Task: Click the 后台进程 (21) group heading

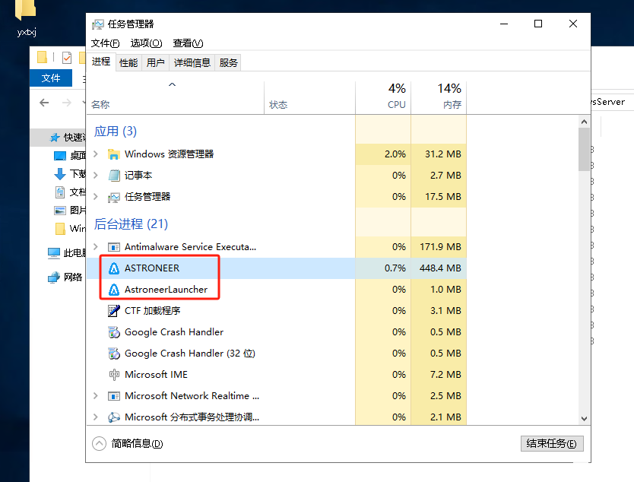Action: pos(131,224)
